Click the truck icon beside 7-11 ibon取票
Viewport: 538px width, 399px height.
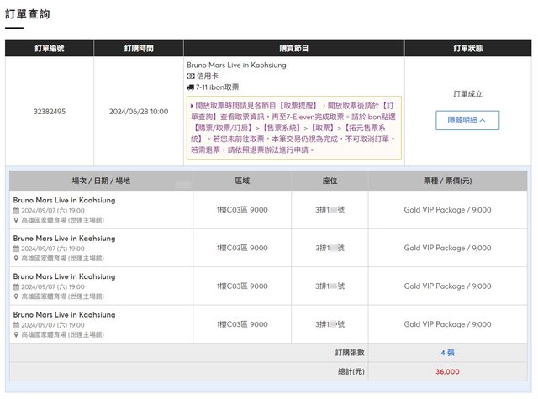click(190, 87)
